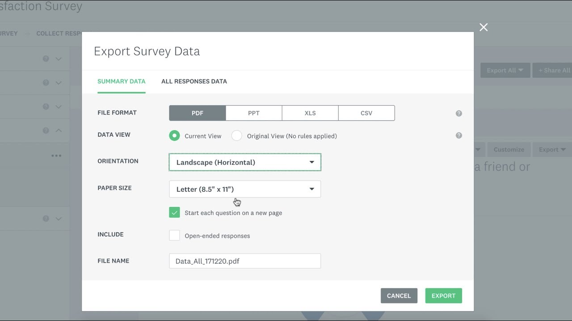Click the Cancel button
Screen dimensions: 572x321
pyautogui.click(x=399, y=296)
